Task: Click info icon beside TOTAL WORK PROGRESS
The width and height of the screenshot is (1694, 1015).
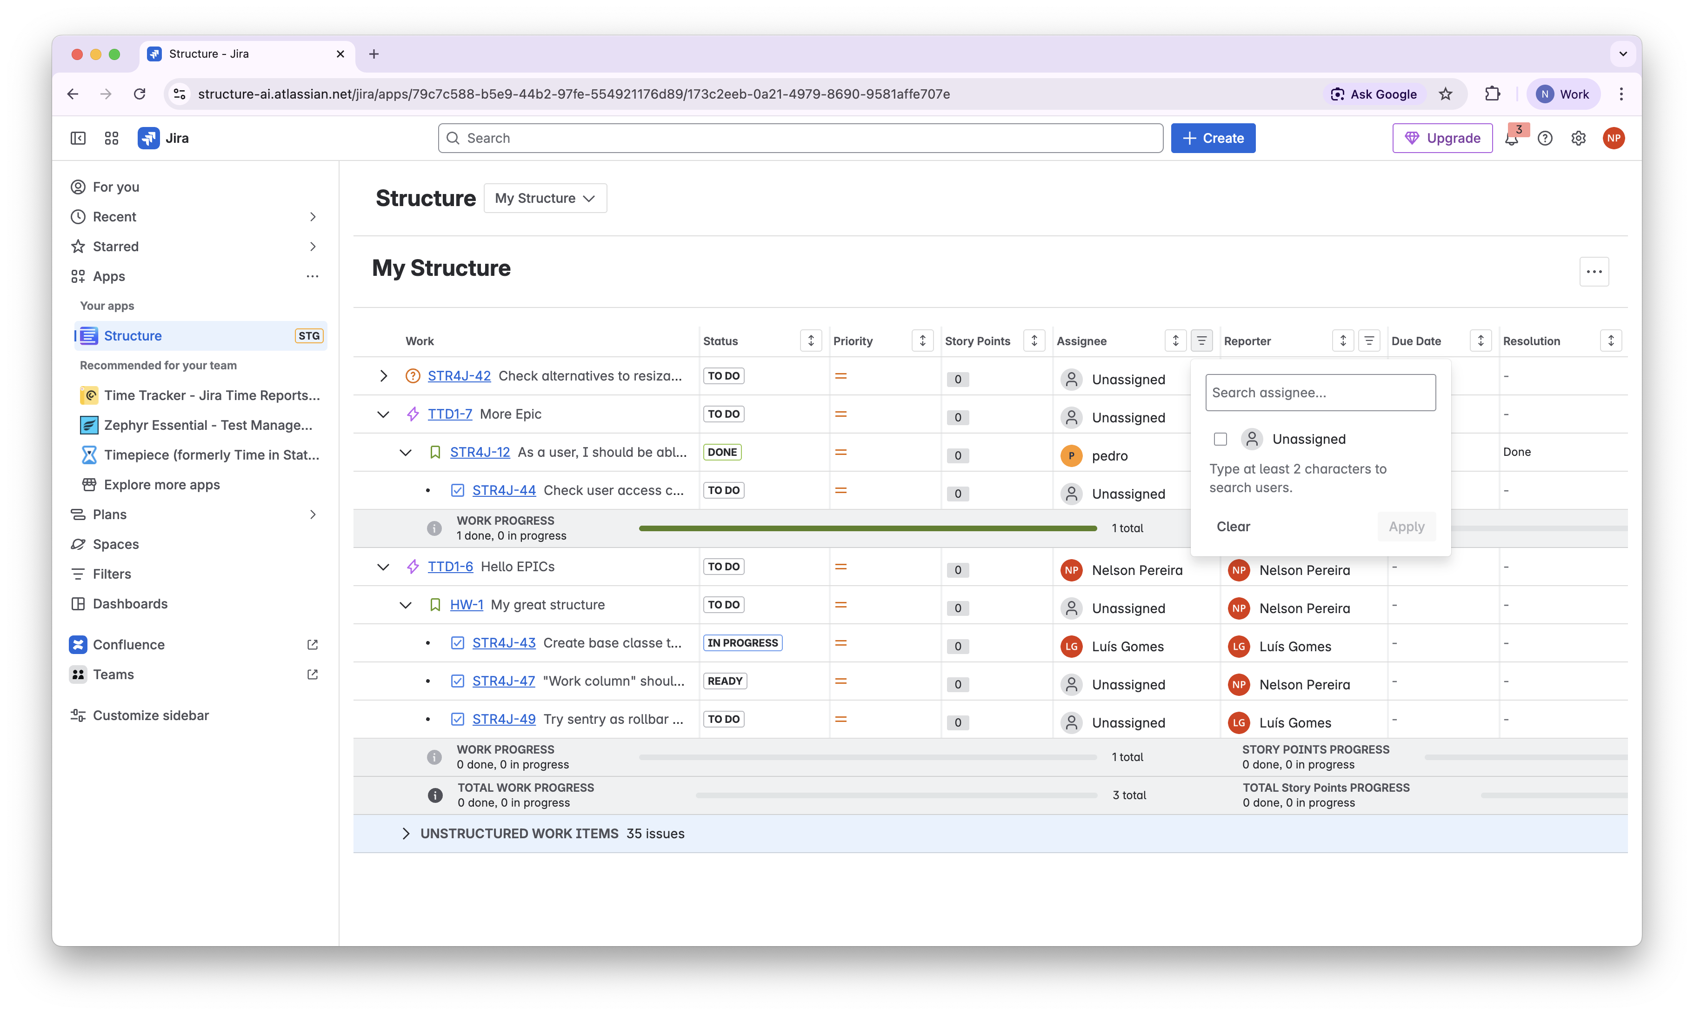Action: 434,795
